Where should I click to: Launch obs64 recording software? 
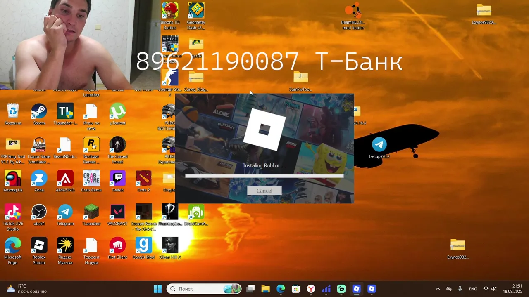point(39,215)
